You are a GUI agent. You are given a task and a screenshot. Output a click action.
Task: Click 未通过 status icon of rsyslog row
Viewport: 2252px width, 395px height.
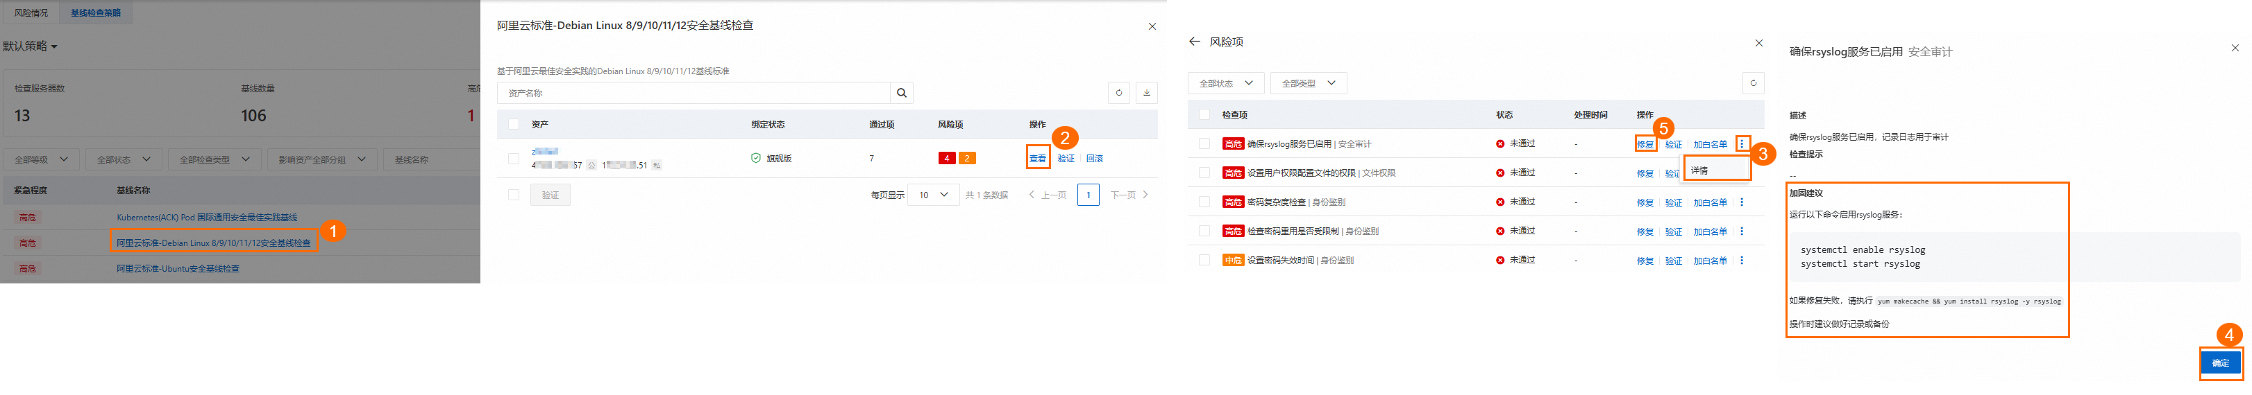(1500, 144)
